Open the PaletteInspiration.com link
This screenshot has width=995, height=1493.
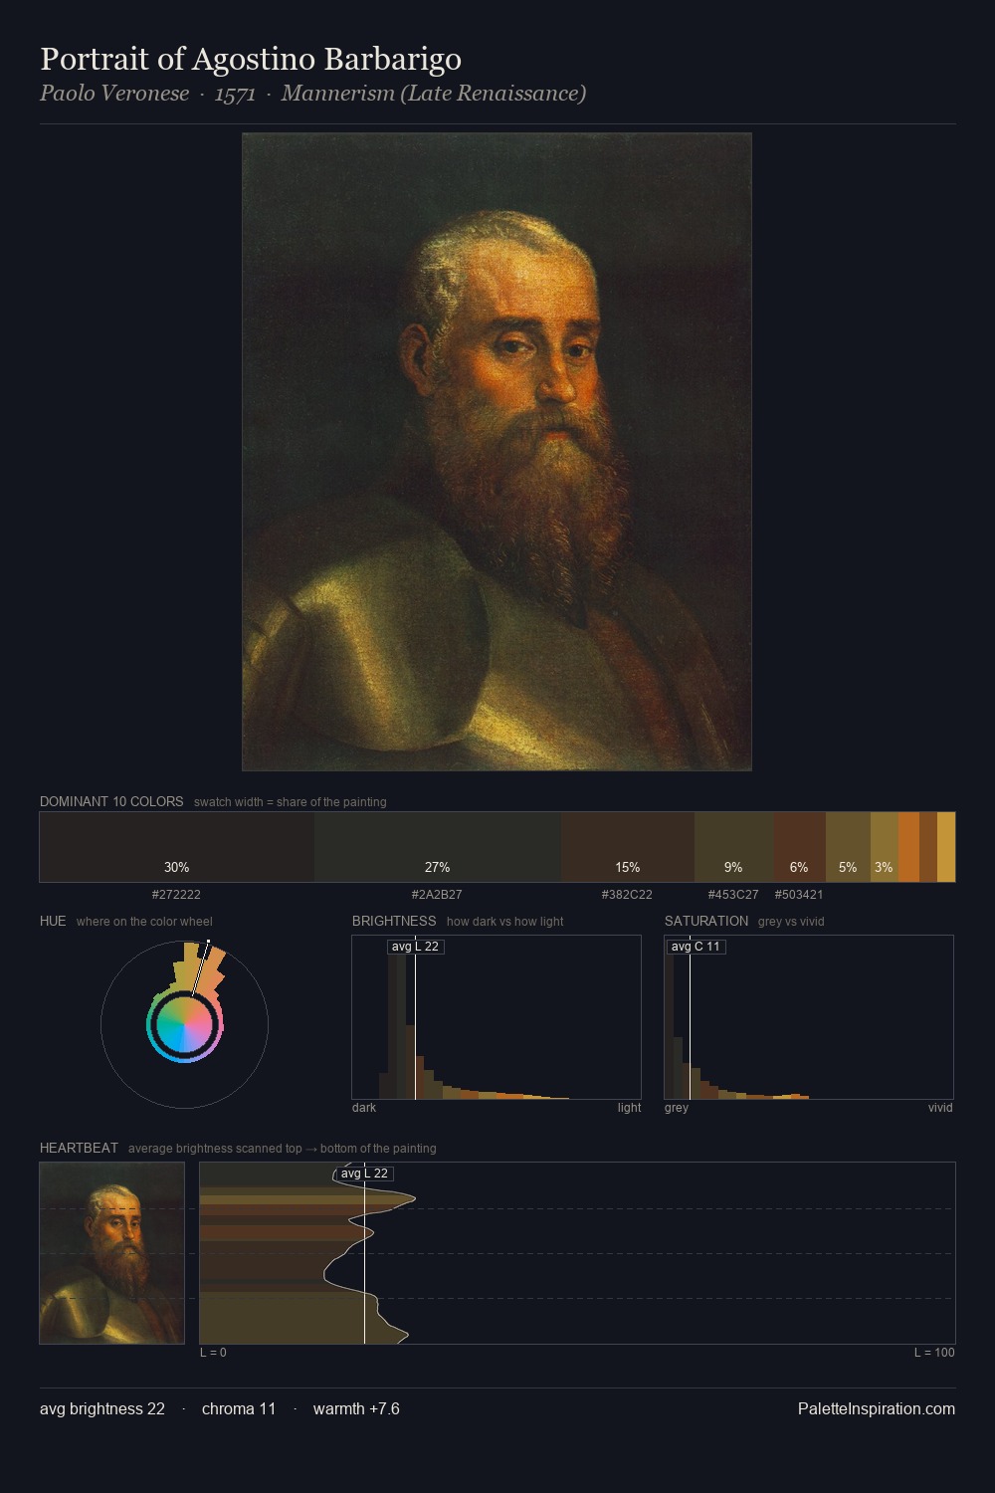(x=877, y=1409)
